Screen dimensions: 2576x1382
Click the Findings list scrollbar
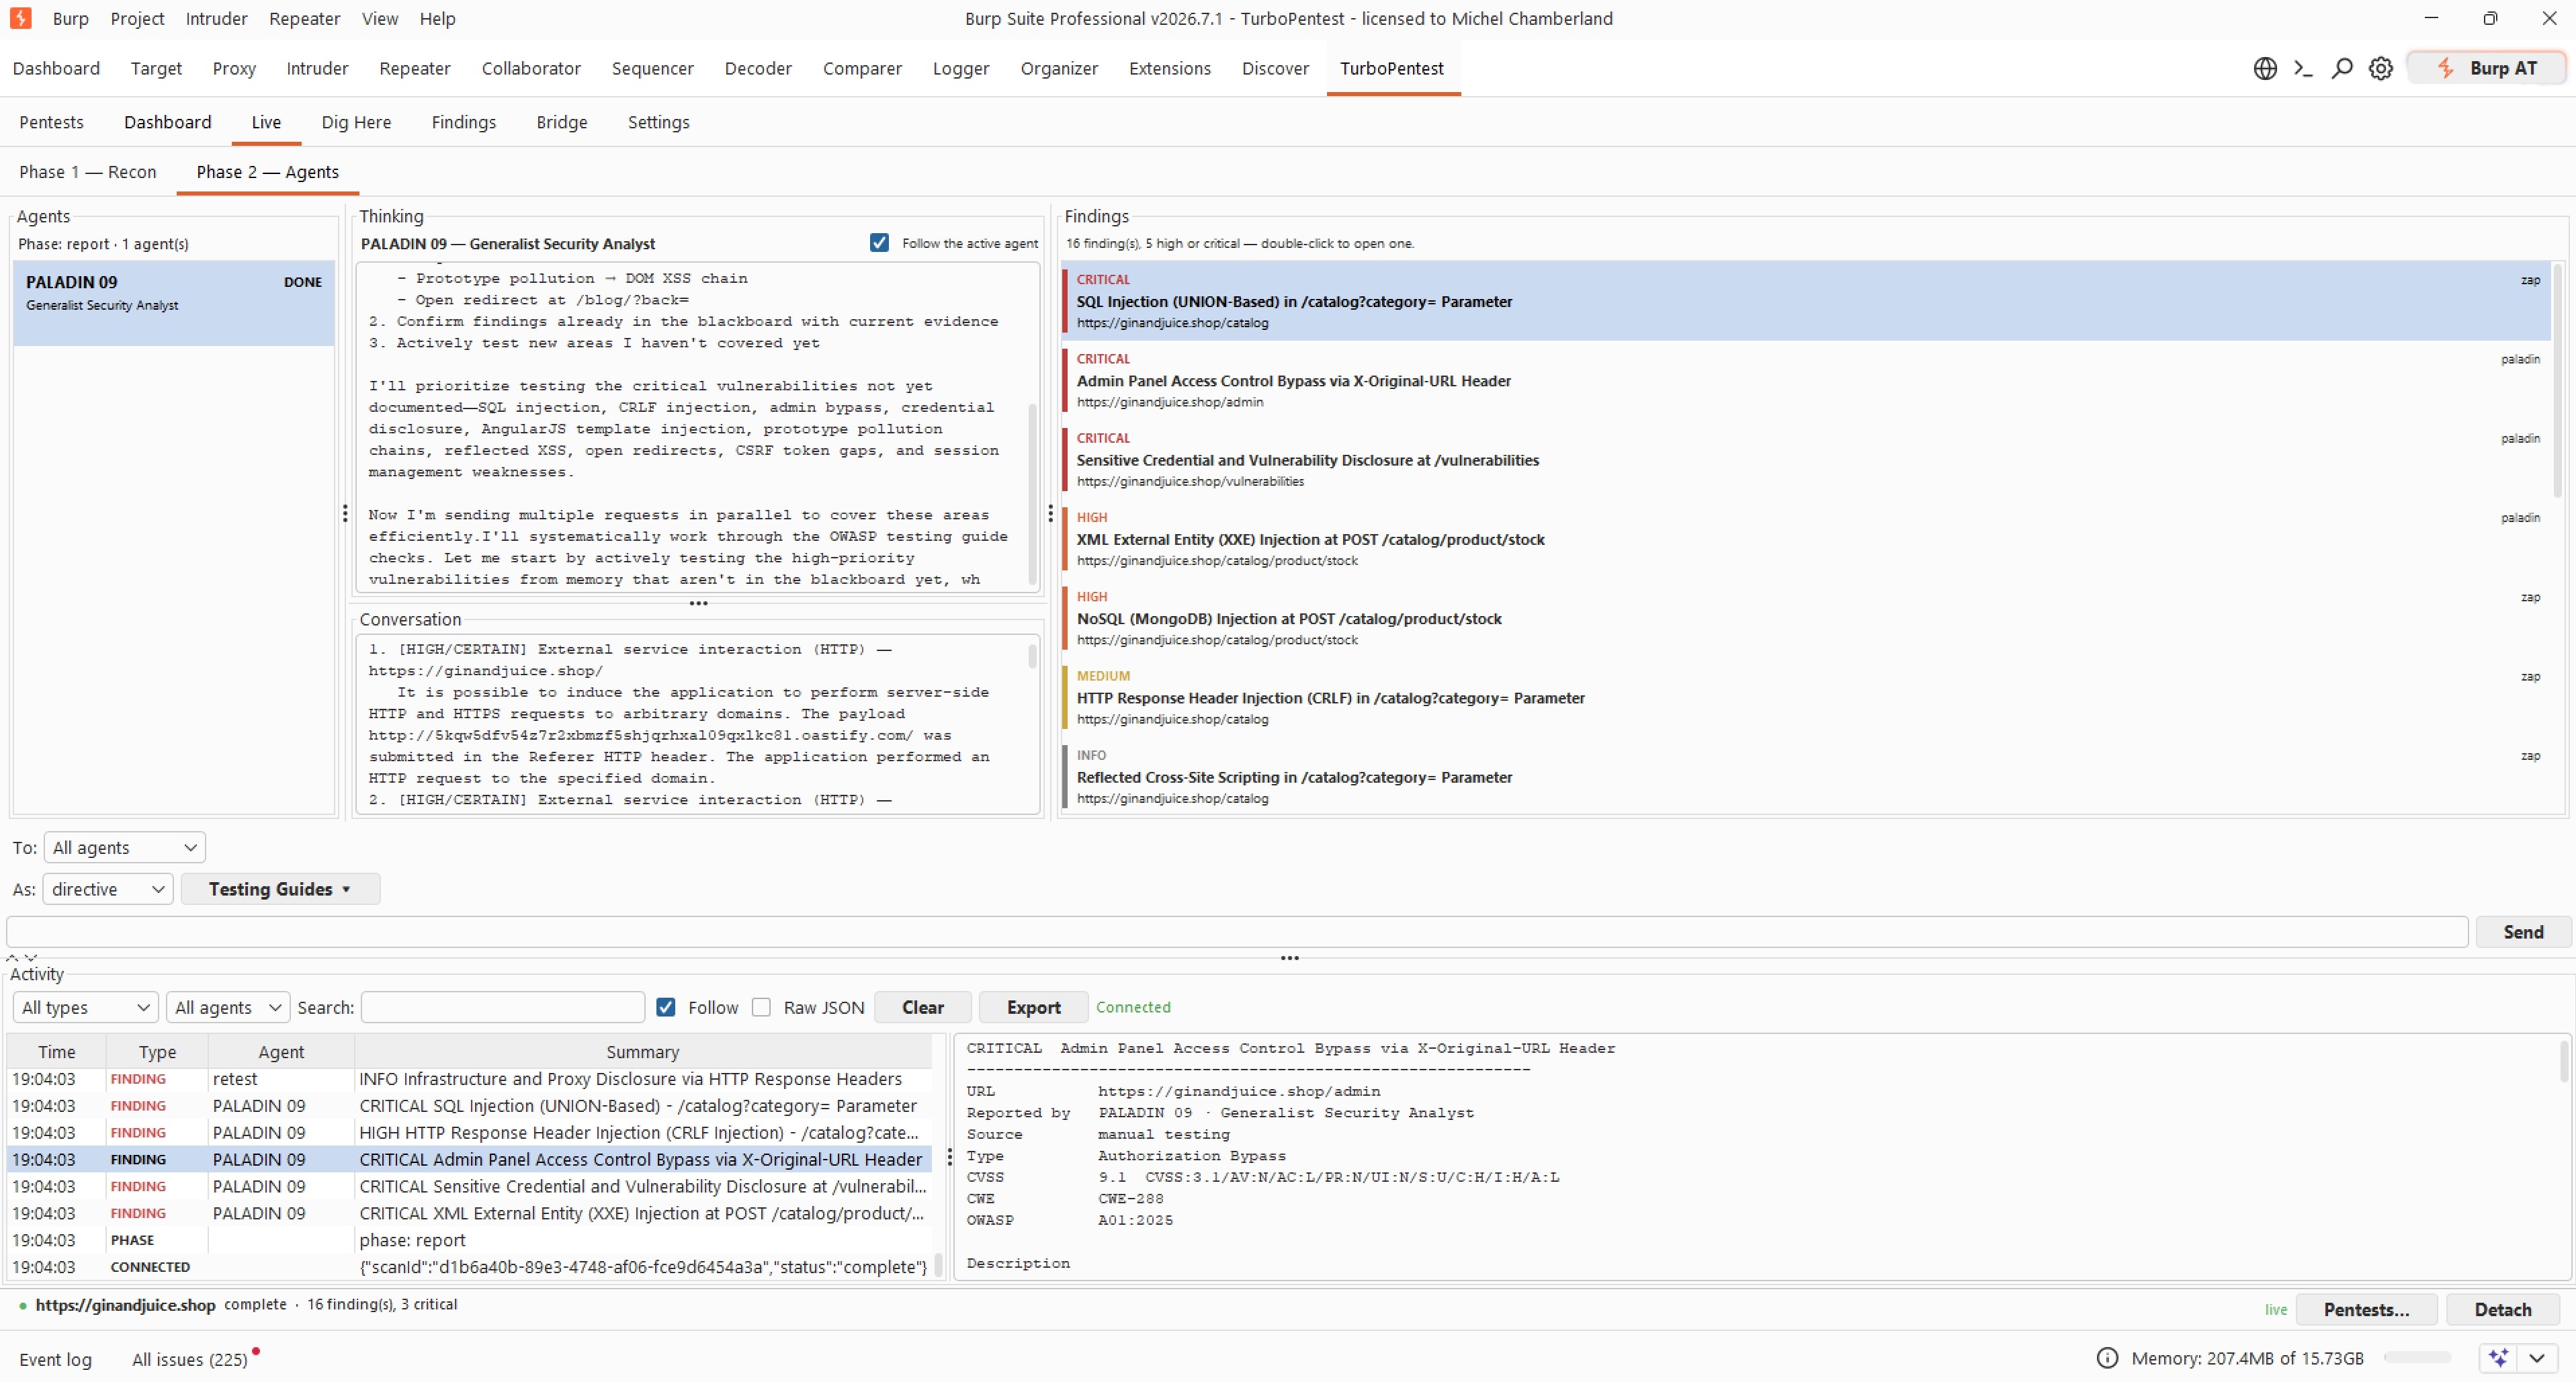tap(2558, 380)
